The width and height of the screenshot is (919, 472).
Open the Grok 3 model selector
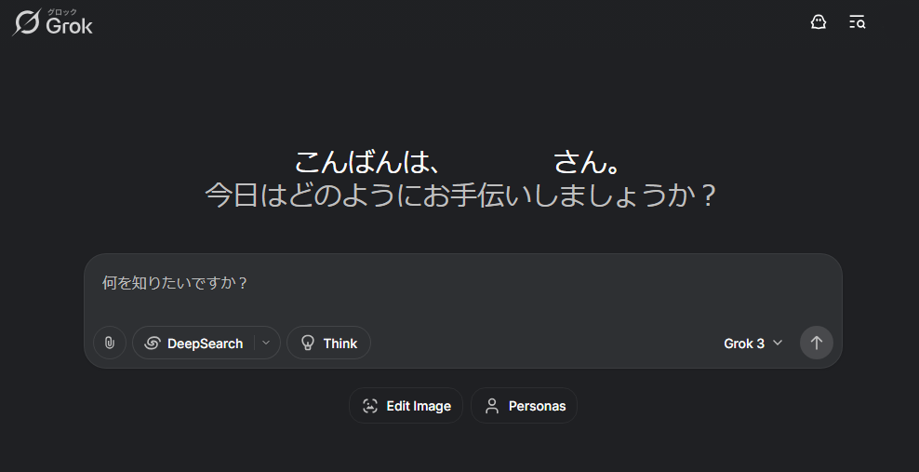coord(753,343)
